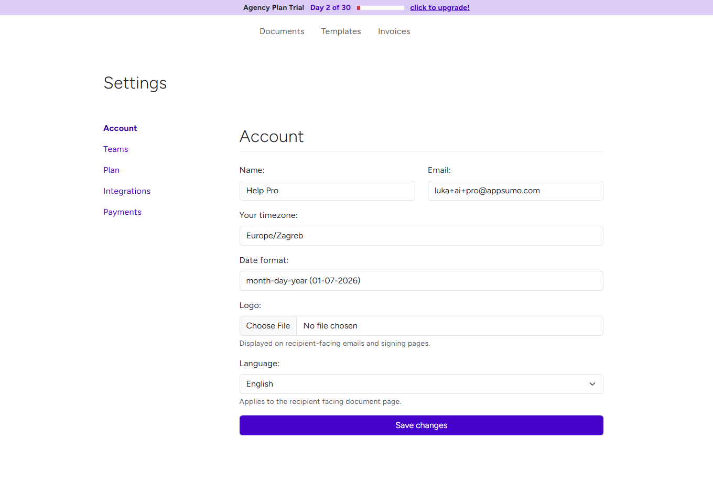Switch to the Templates tab
Image resolution: width=713 pixels, height=483 pixels.
coord(341,31)
